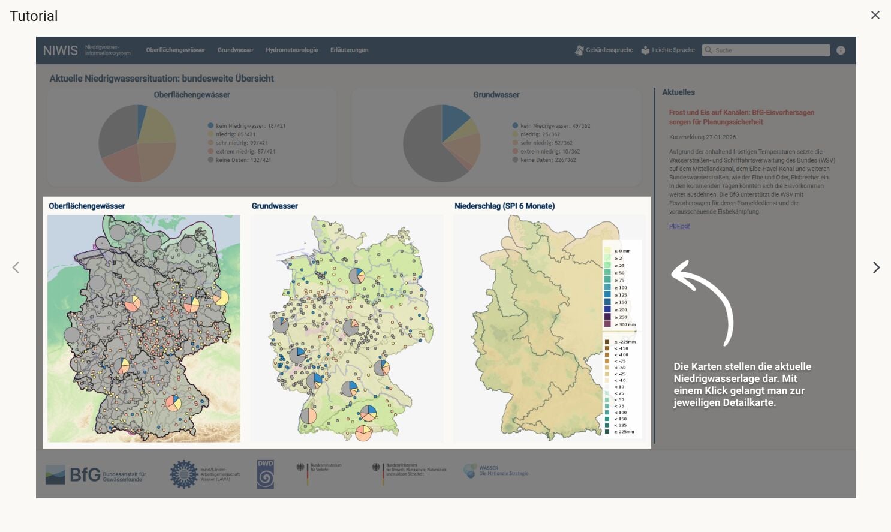Click the magnifier icon in the search box
This screenshot has height=532, width=891.
(x=709, y=50)
